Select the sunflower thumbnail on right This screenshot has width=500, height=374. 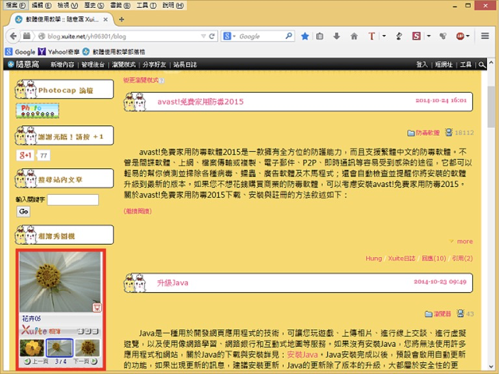coord(88,348)
